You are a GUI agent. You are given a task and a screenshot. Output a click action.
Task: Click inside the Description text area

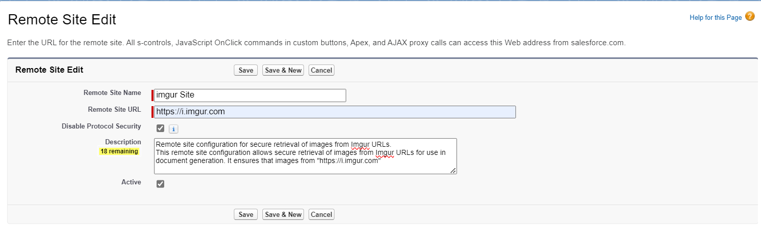pos(306,156)
